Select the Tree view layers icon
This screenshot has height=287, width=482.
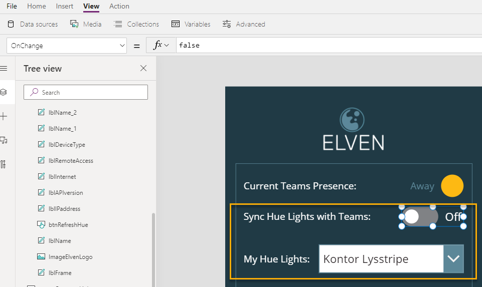(4, 92)
